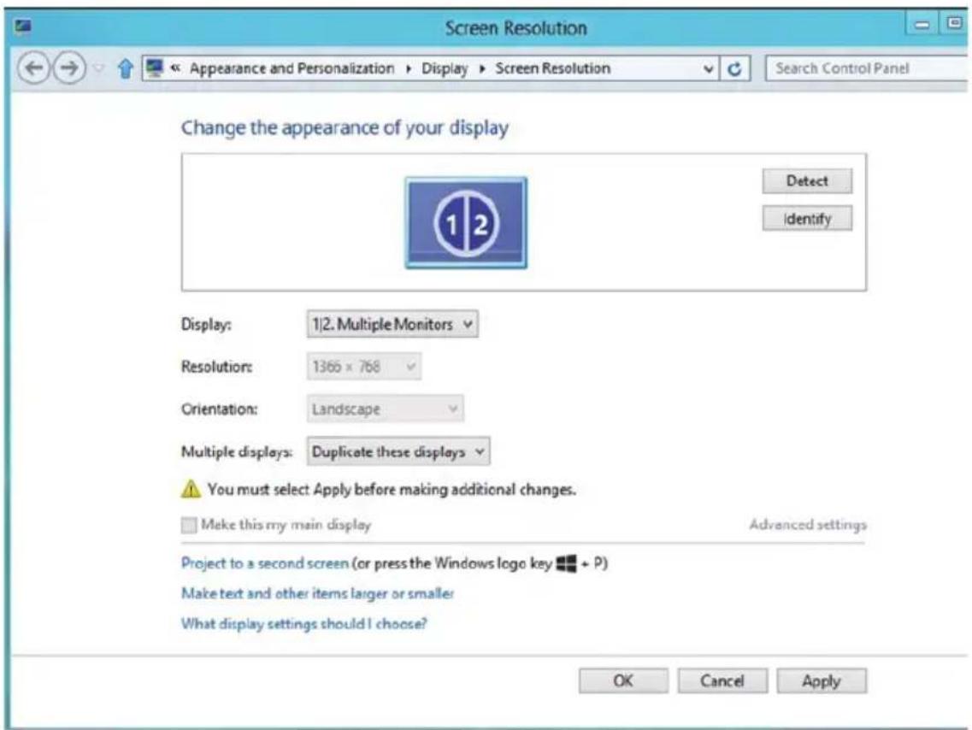
Task: Open recent locations arrow beside Forward button
Action: point(98,68)
